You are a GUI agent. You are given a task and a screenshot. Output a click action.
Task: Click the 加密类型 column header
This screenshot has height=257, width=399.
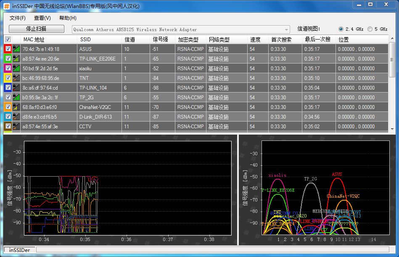pos(190,40)
